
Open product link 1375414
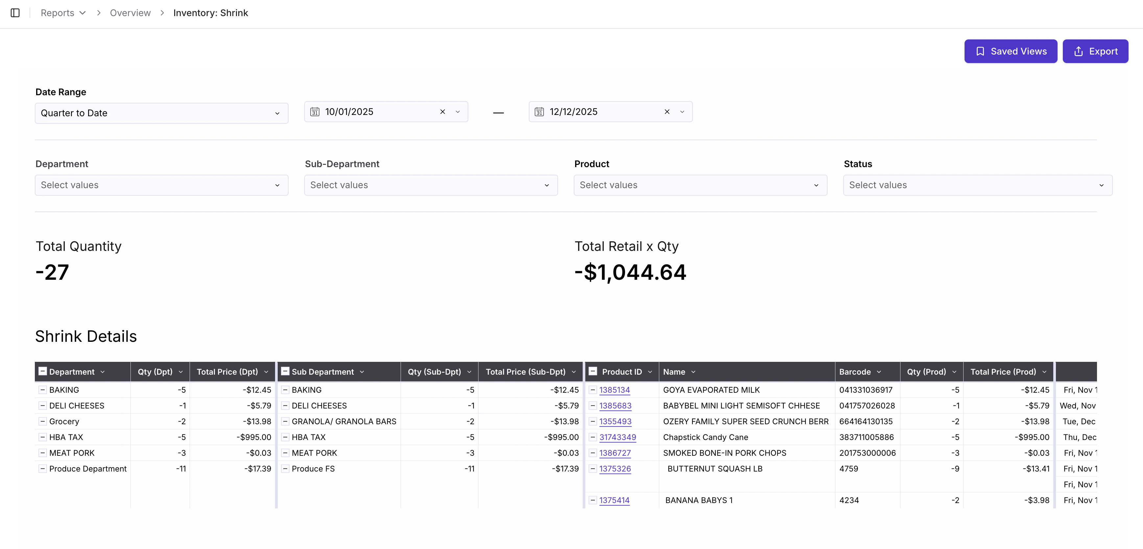(x=614, y=500)
